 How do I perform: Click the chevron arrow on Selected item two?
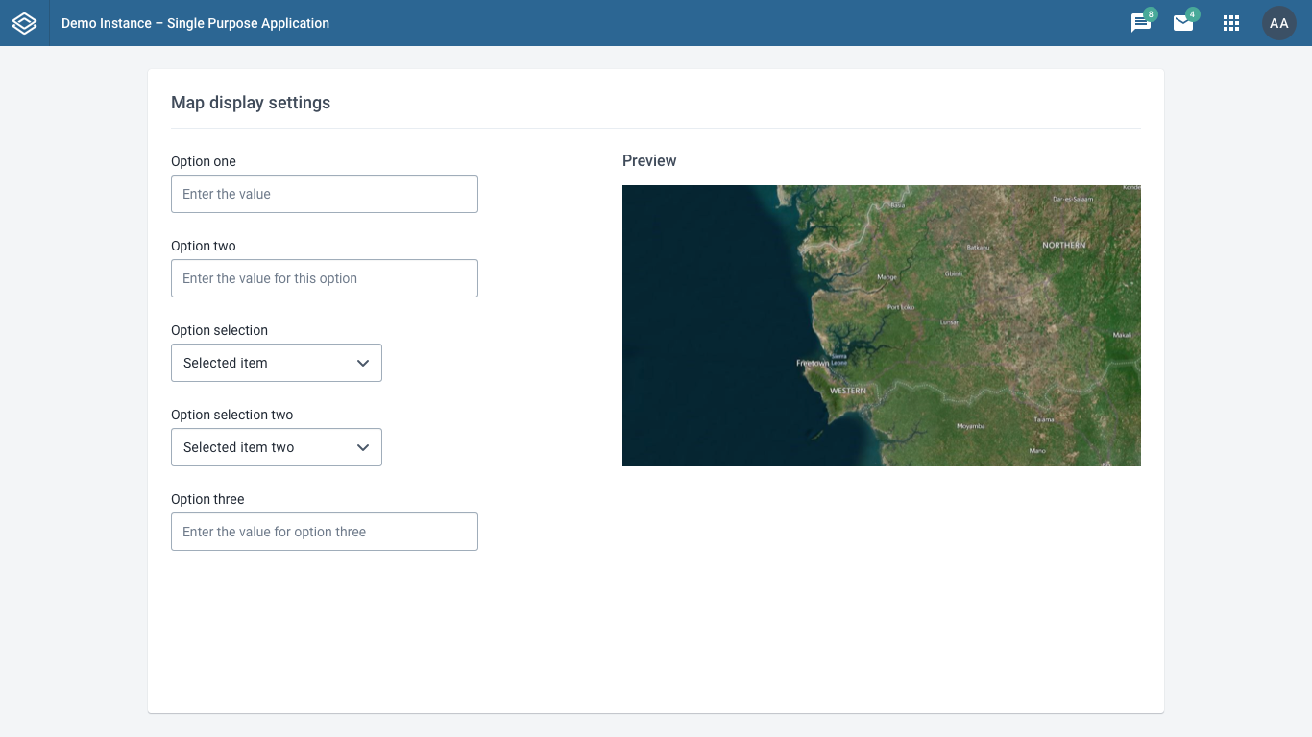[x=363, y=447]
